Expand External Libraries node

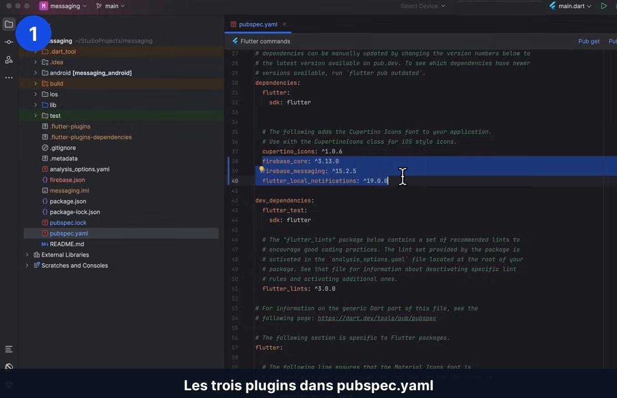tap(27, 255)
